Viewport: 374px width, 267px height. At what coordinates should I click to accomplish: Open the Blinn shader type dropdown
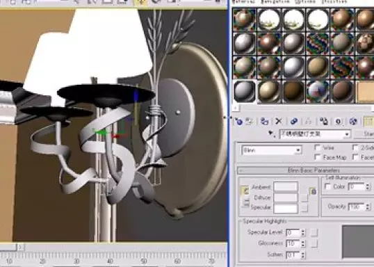(271, 150)
